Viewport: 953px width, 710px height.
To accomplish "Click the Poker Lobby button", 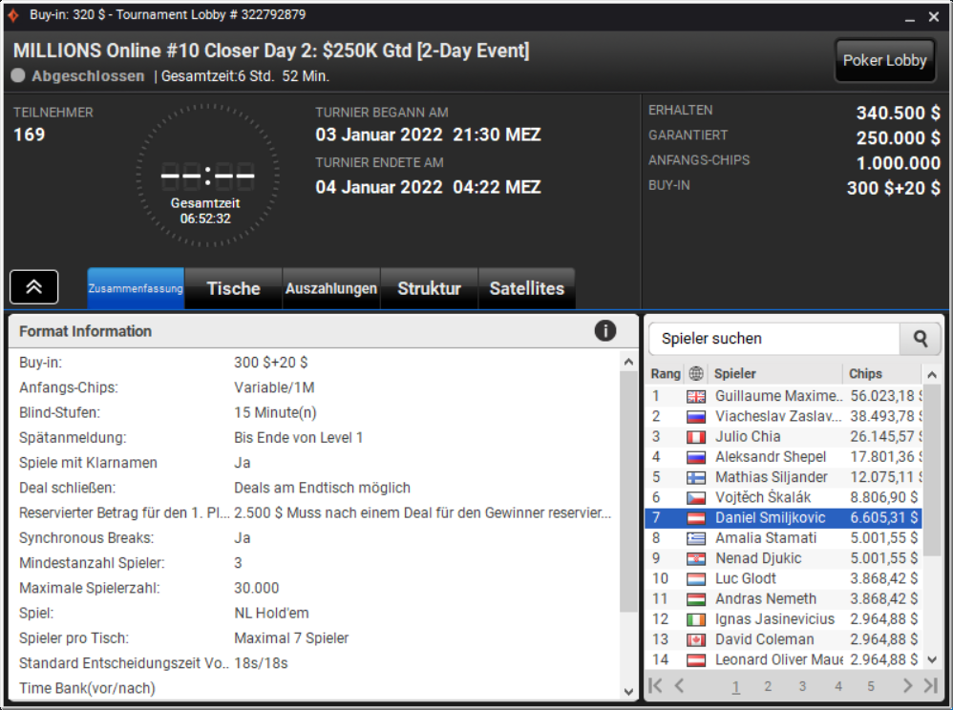I will click(x=884, y=60).
